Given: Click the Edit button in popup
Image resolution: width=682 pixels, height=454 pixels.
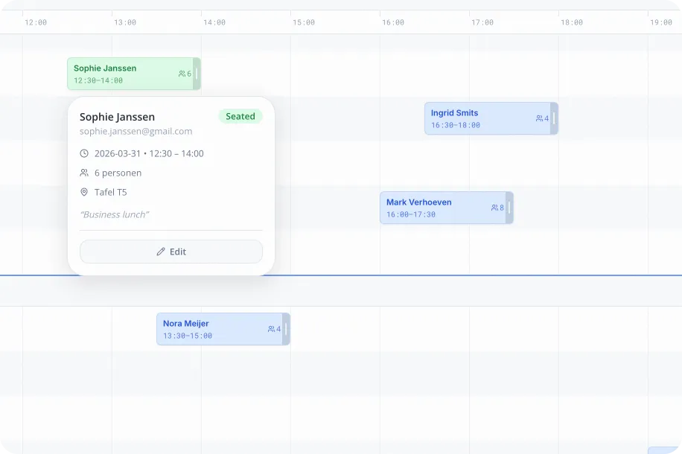Looking at the screenshot, I should (170, 252).
